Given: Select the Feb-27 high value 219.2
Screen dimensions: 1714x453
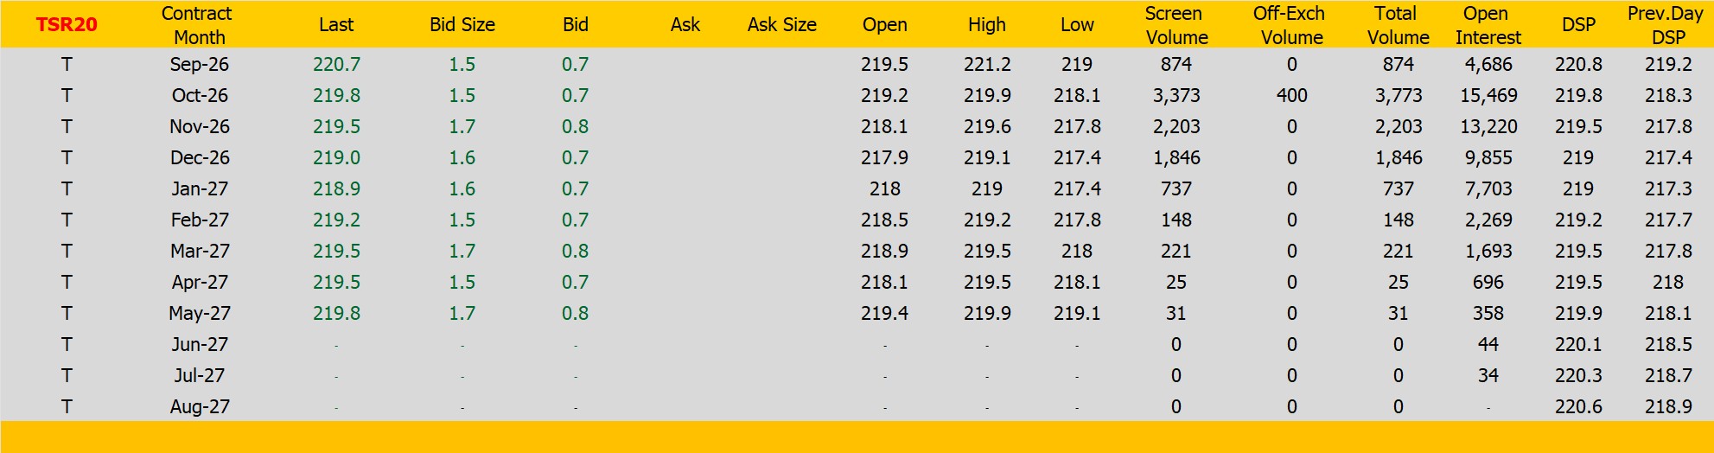Looking at the screenshot, I should pyautogui.click(x=987, y=220).
